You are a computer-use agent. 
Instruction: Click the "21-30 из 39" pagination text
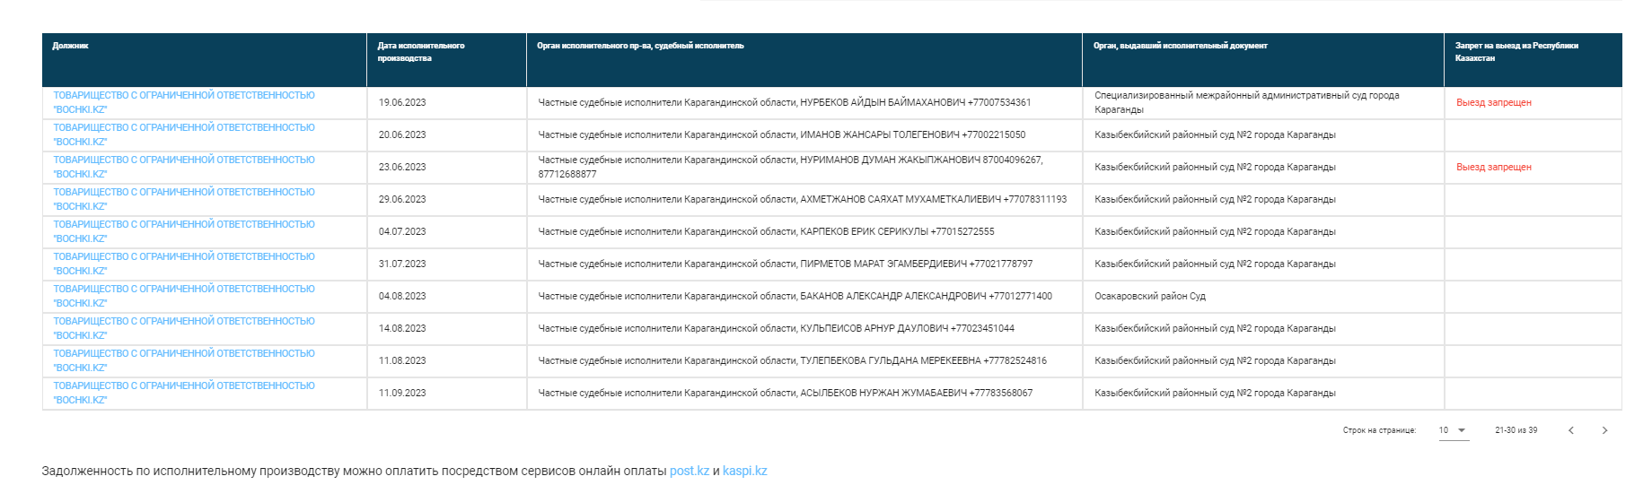coord(1516,430)
